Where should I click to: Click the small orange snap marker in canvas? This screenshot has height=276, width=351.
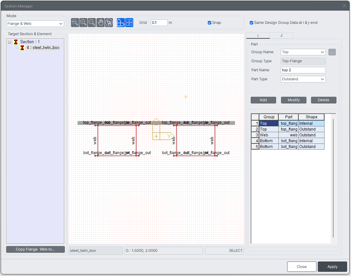pos(186,97)
